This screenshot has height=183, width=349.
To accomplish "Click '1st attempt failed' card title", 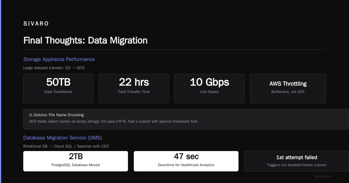I will [x=297, y=157].
